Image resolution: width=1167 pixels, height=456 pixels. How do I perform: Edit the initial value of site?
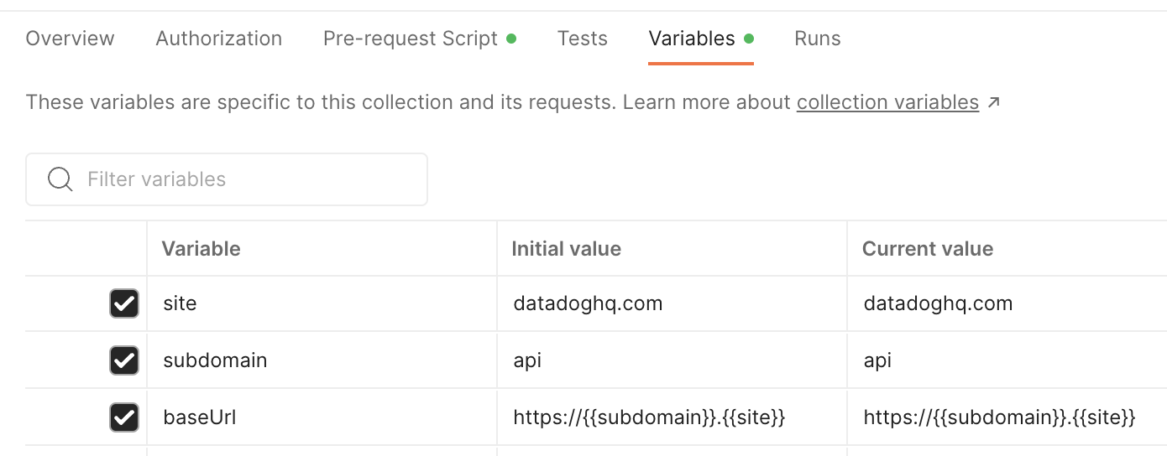pyautogui.click(x=672, y=303)
